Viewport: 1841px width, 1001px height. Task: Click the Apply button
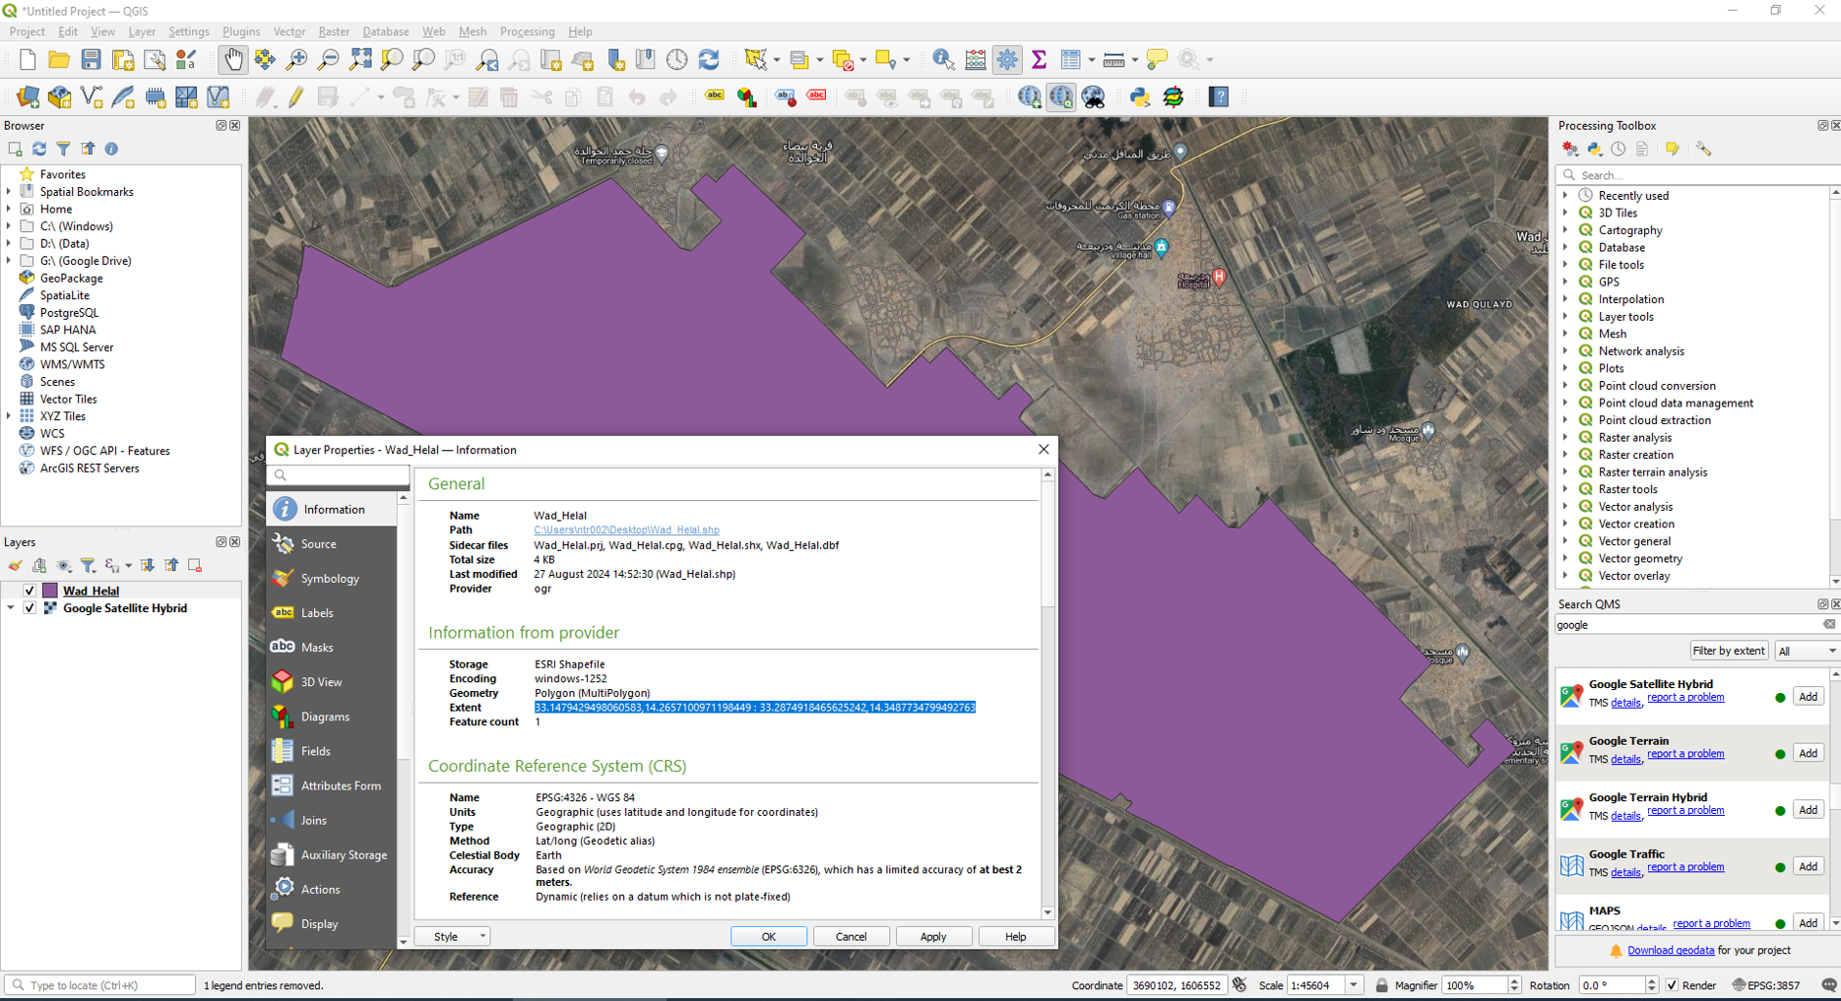[x=932, y=936]
